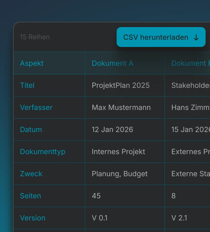
Task: Select the Datum row label
Action: (31, 130)
